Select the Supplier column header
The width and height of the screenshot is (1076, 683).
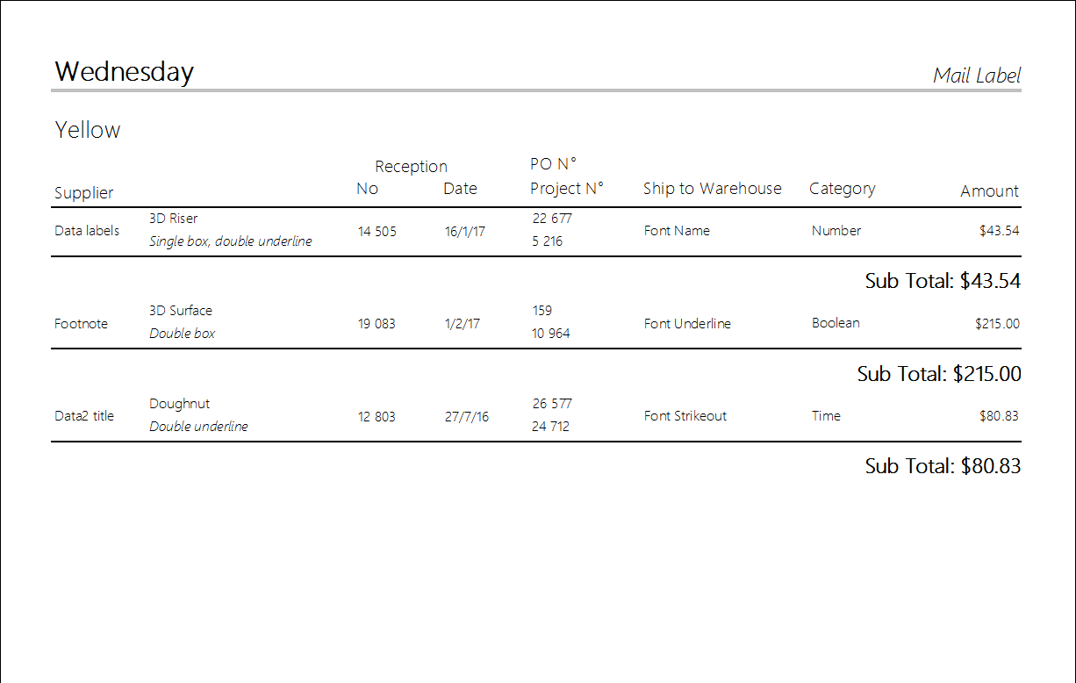point(84,193)
